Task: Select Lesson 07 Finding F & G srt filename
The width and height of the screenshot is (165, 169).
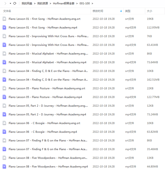Action: coord(48,141)
